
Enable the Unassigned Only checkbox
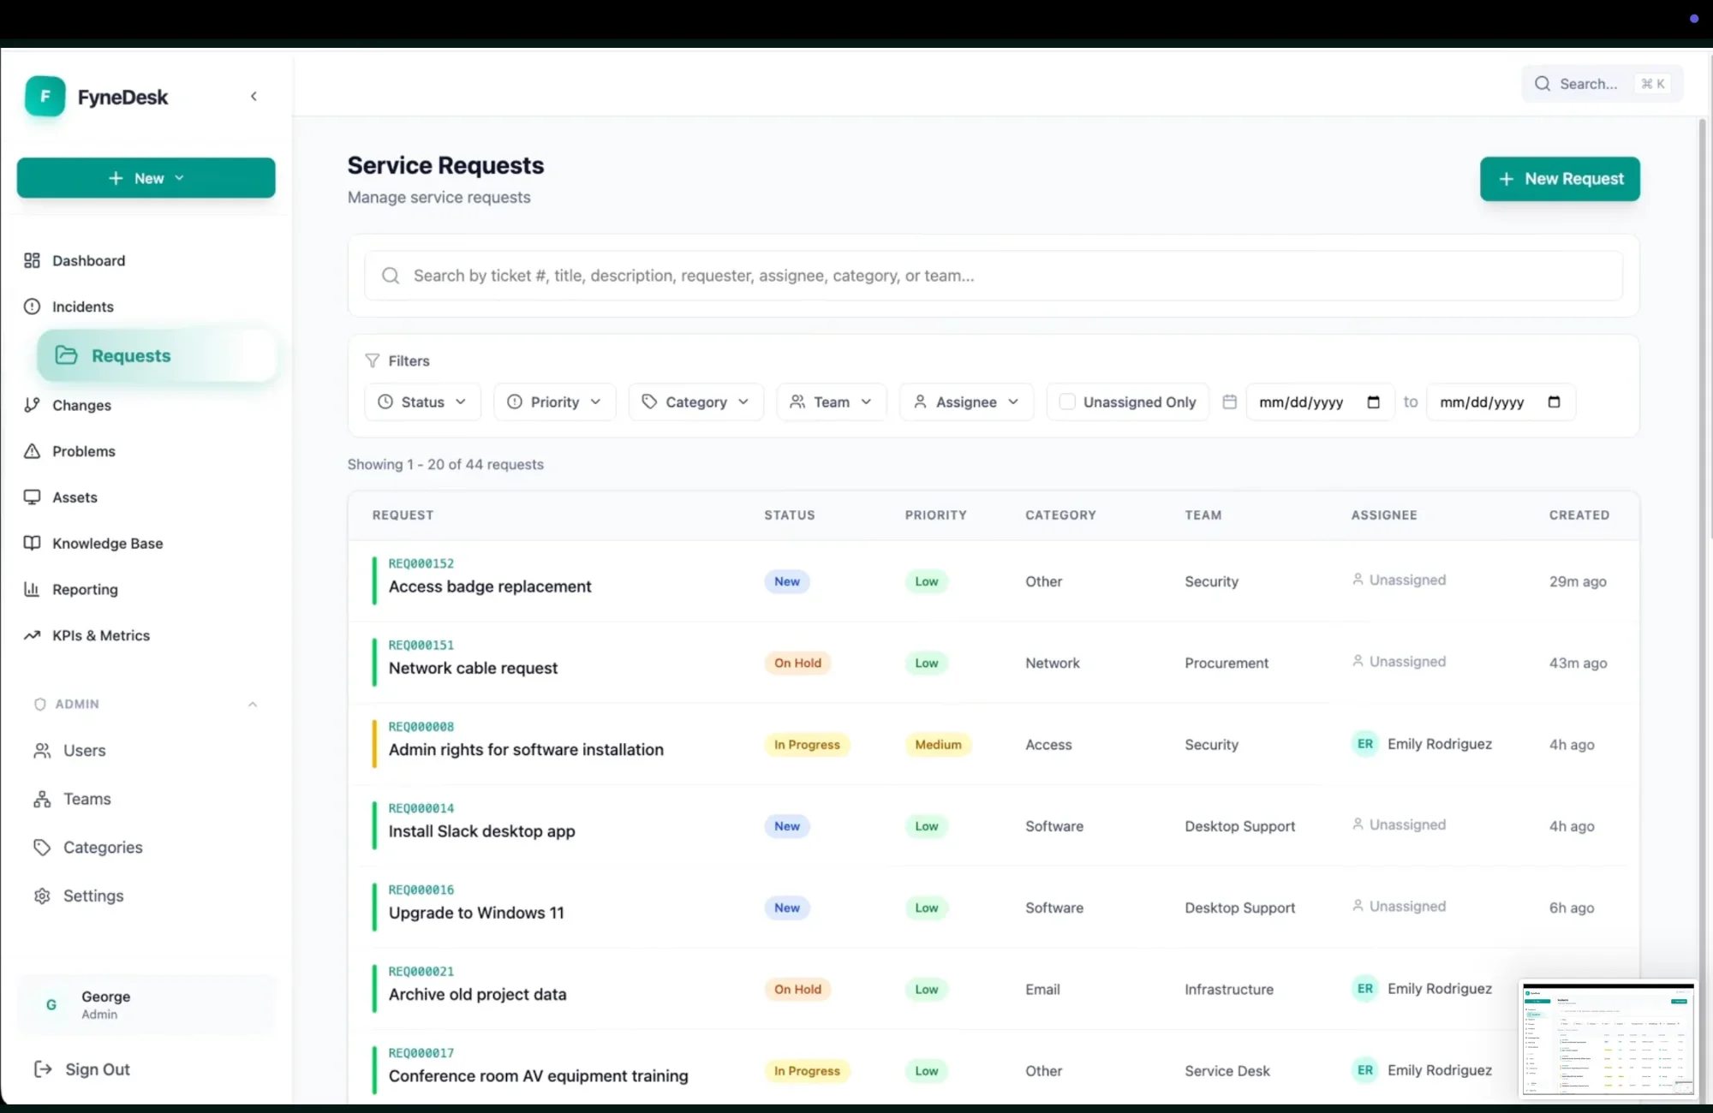click(x=1067, y=402)
